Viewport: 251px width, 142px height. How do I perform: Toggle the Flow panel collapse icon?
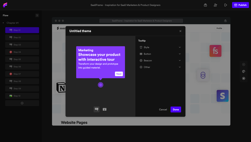[x=37, y=15]
